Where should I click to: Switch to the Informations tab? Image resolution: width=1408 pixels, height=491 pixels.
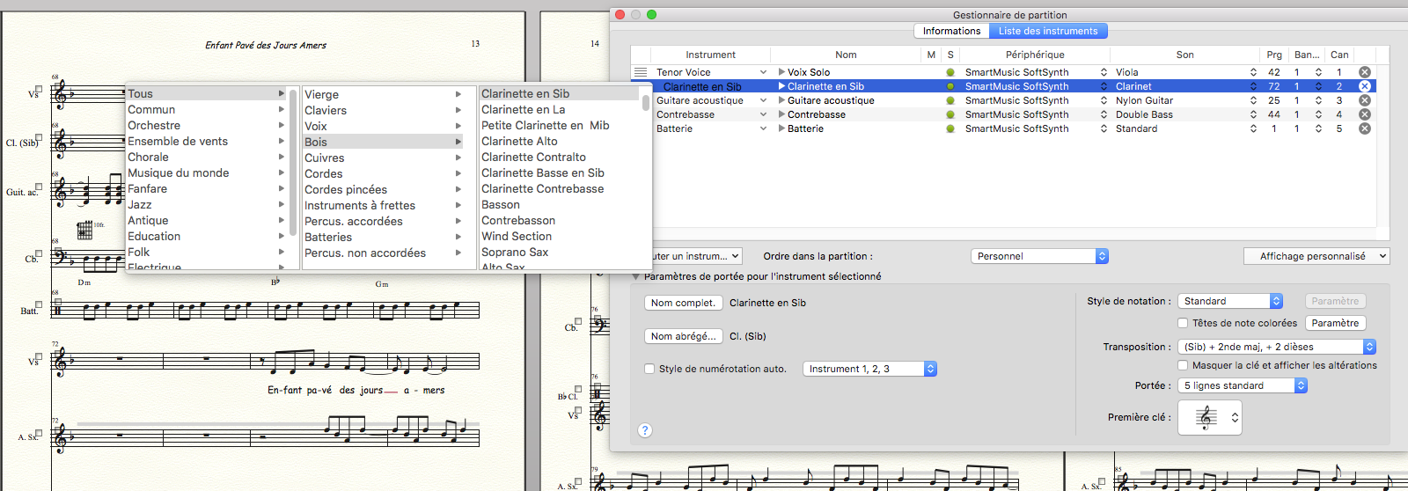tap(951, 31)
